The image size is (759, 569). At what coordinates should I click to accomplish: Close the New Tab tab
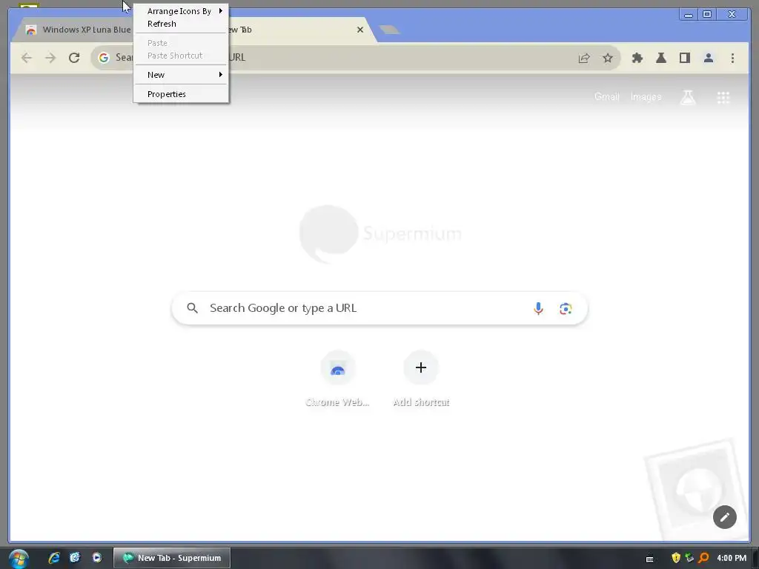point(360,30)
